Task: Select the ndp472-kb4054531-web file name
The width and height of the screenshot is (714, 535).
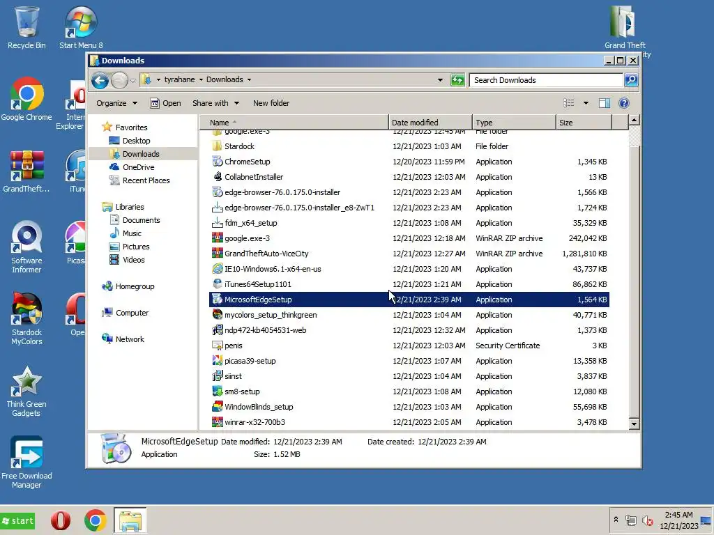Action: 265,330
